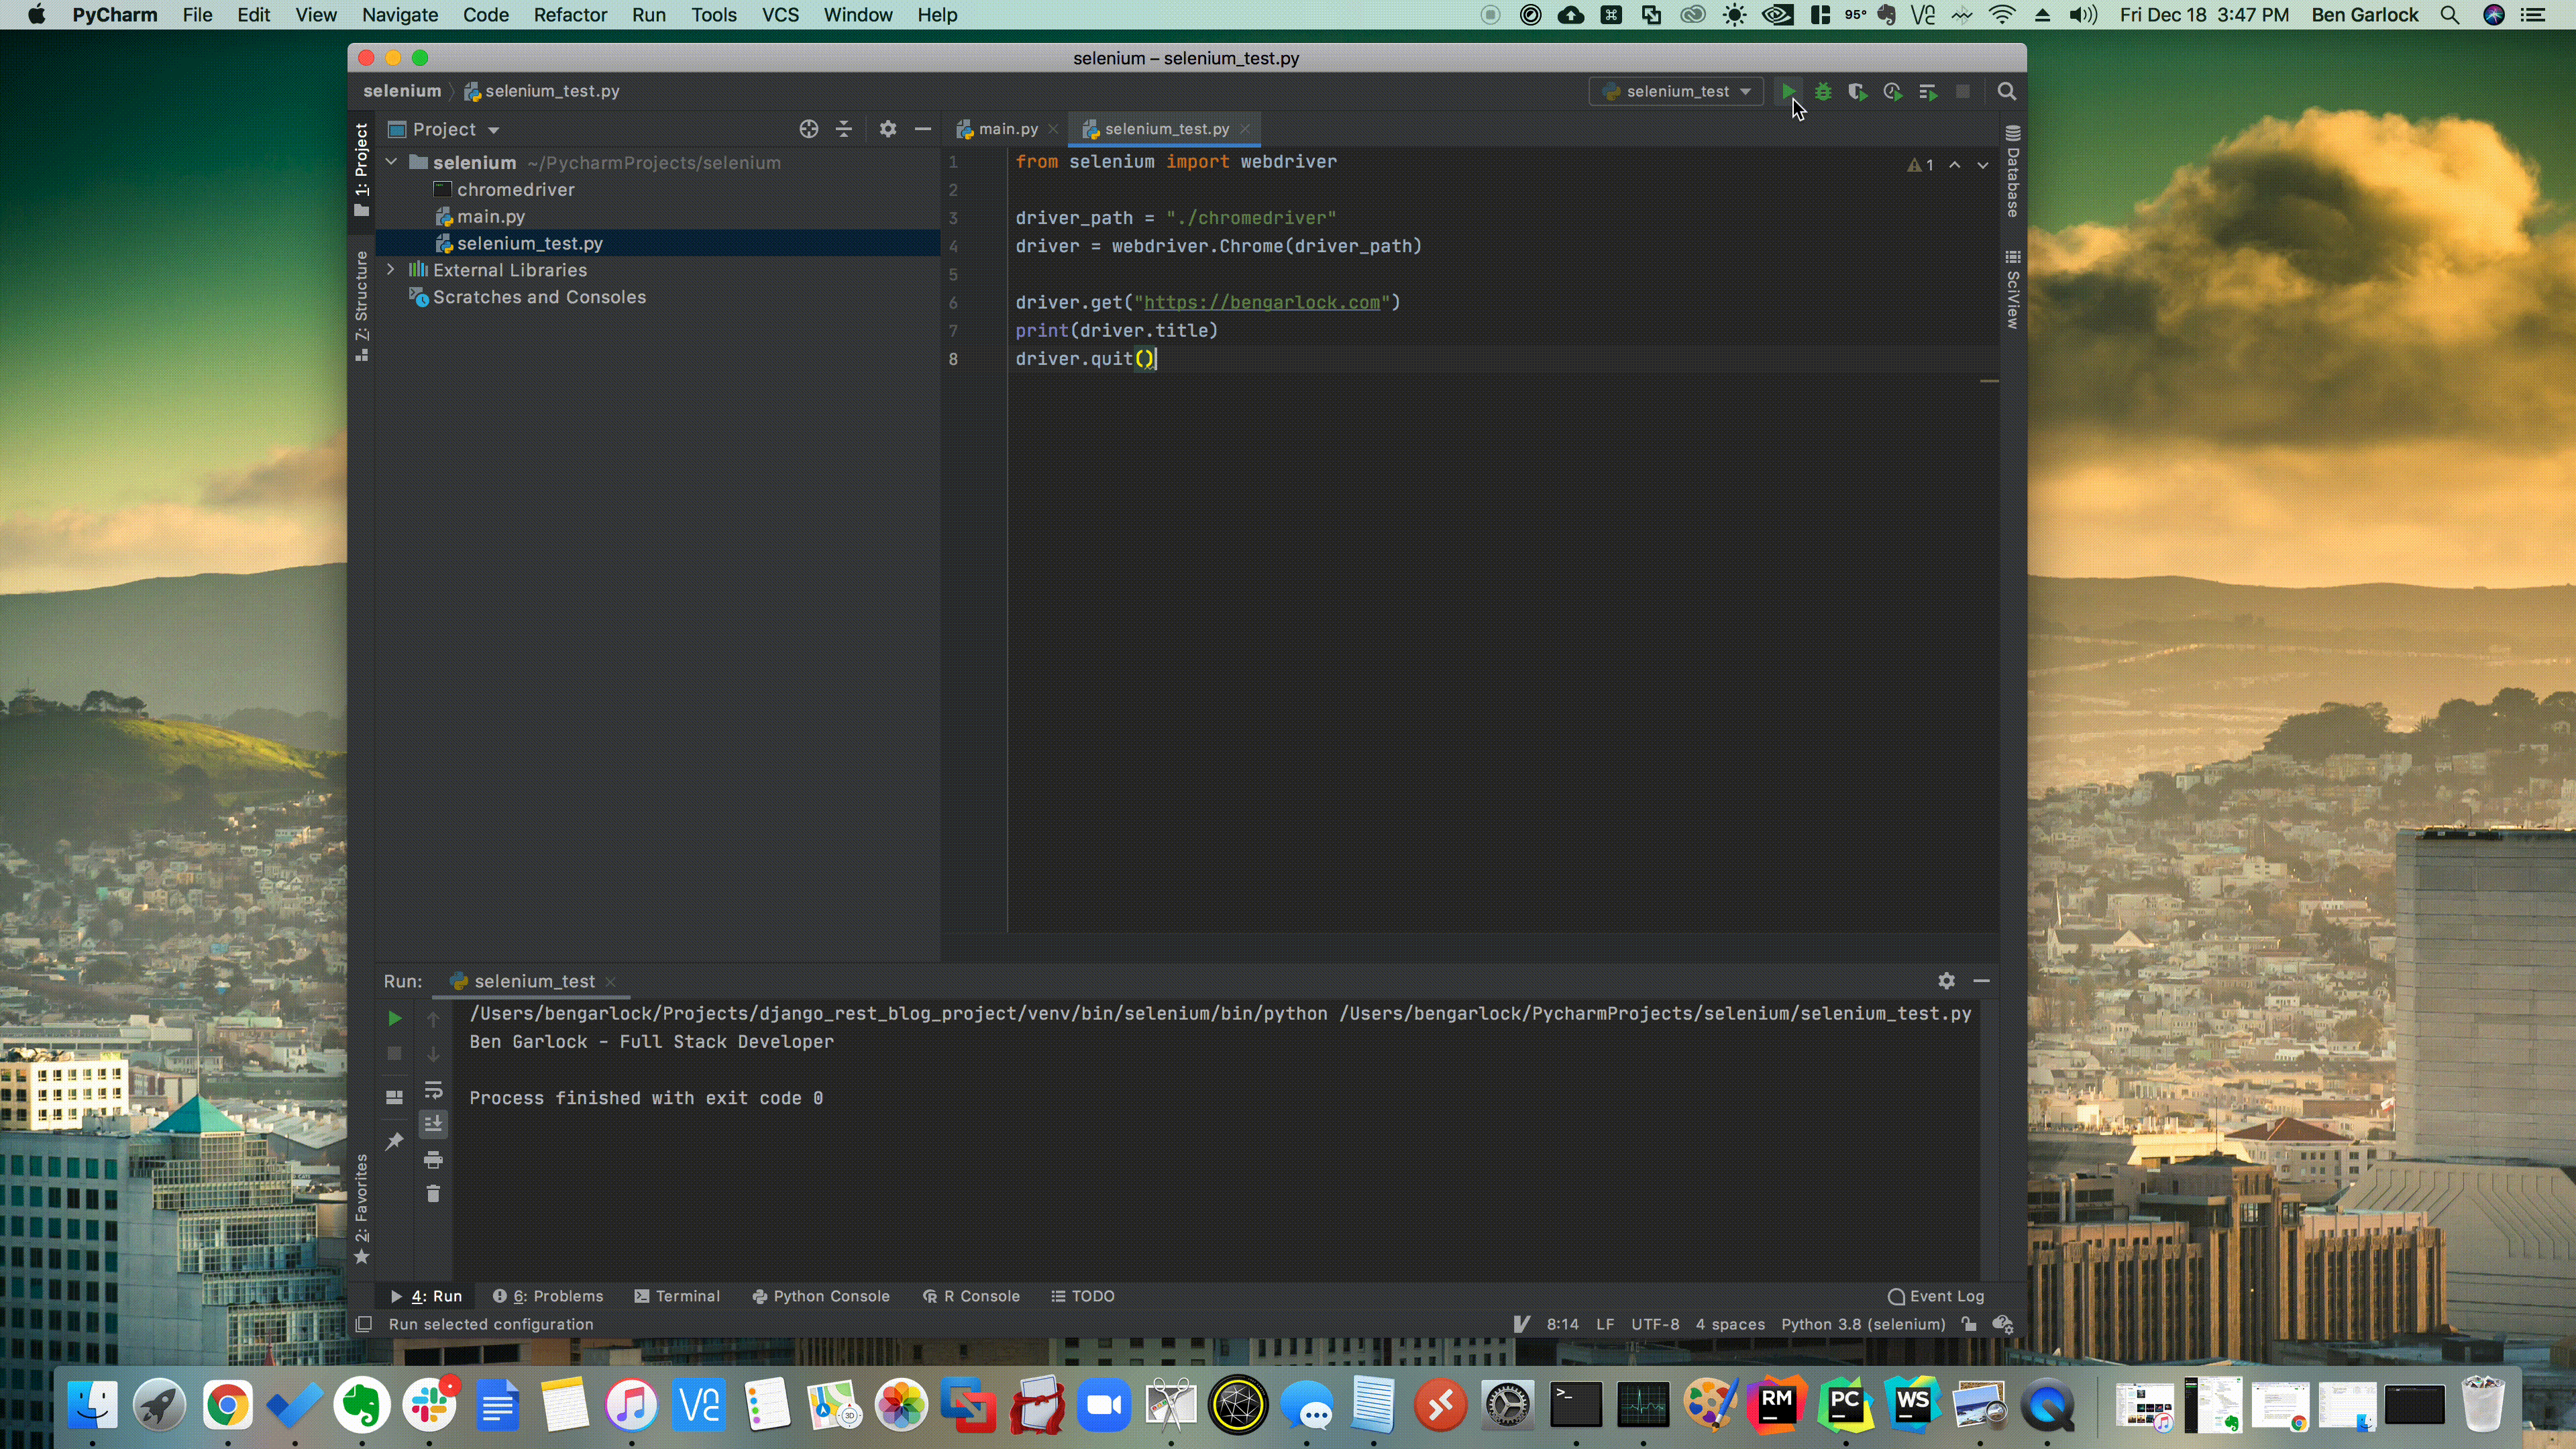Open Chrome from the Dock
This screenshot has height=1449, width=2576.
point(227,1406)
